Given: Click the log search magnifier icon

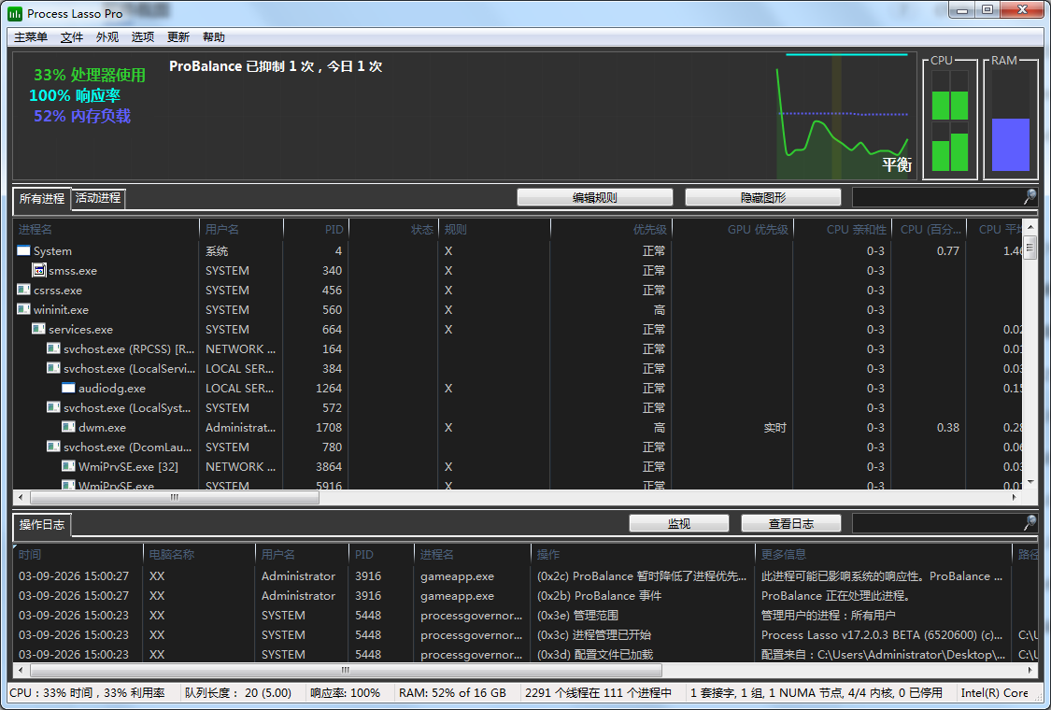Looking at the screenshot, I should coord(1030,523).
